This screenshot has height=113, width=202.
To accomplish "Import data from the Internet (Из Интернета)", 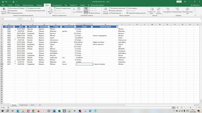I will pos(12,11).
